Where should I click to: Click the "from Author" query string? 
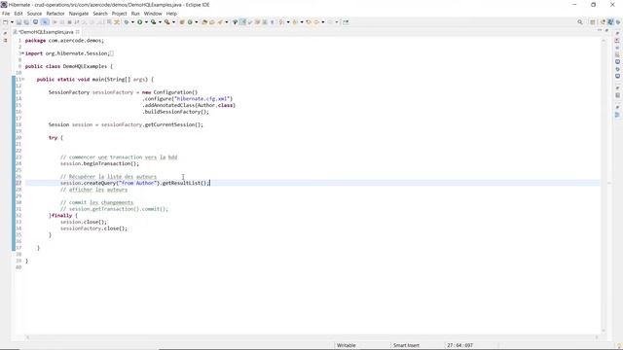138,183
